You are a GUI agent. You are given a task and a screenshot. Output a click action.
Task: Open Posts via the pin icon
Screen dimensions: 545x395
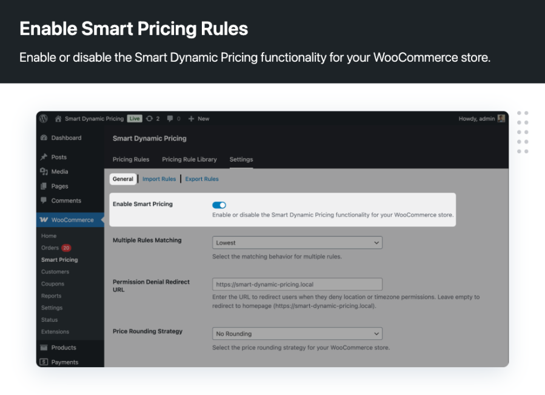click(44, 157)
